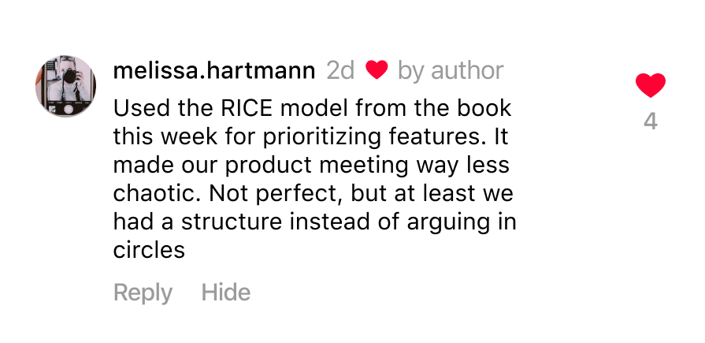Image resolution: width=705 pixels, height=343 pixels.
Task: Open the melissa.hartmann username profile link
Action: pos(214,71)
